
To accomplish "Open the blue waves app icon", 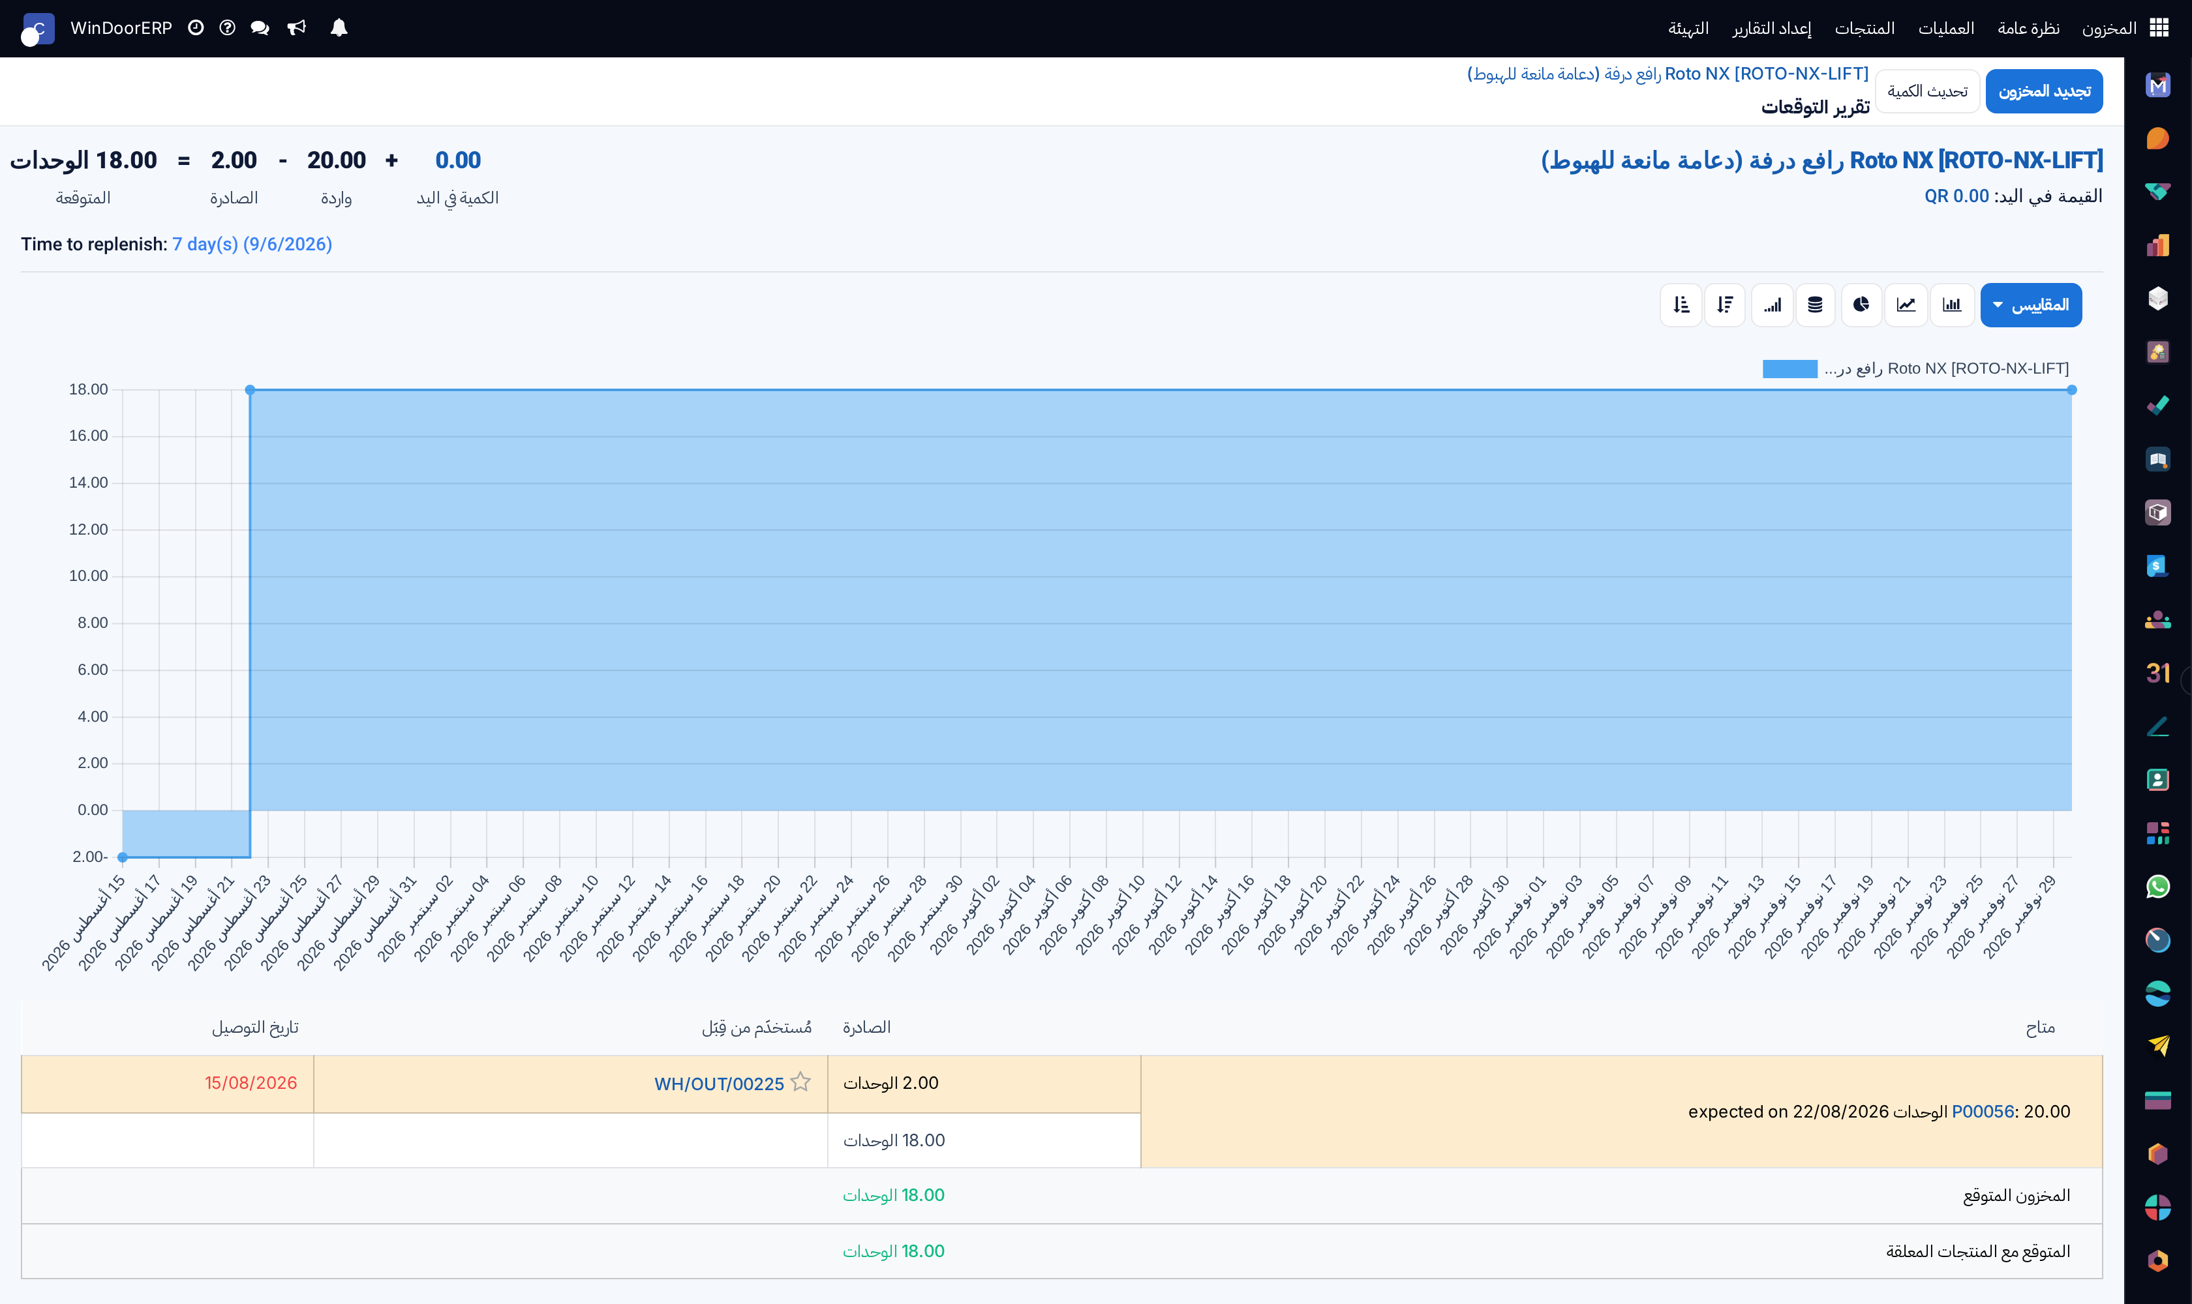I will coord(2157,994).
